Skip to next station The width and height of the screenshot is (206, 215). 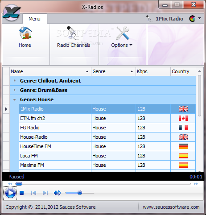point(45,193)
